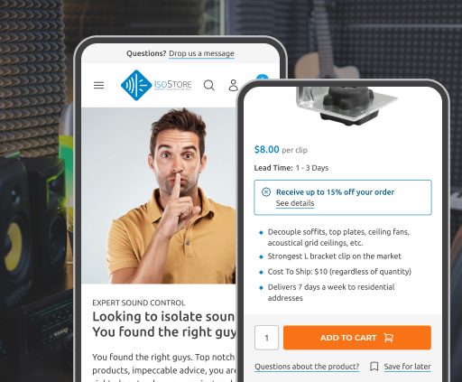The height and width of the screenshot is (382, 462).
Task: Click the shushing man hero image
Action: click(x=159, y=196)
